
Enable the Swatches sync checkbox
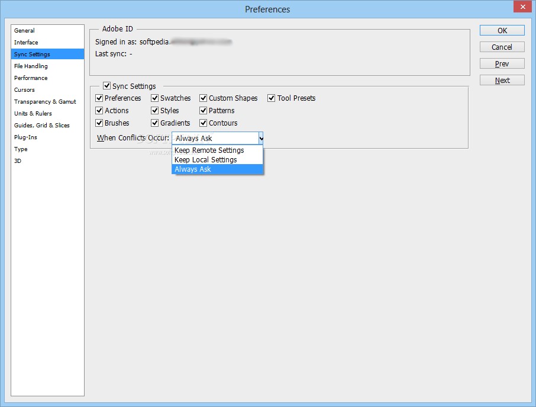[x=154, y=98]
